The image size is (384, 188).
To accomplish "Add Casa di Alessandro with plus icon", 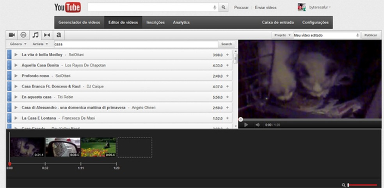I will tap(227, 108).
